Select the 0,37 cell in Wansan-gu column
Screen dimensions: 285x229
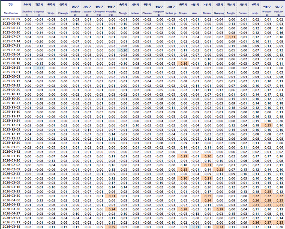[267, 222]
